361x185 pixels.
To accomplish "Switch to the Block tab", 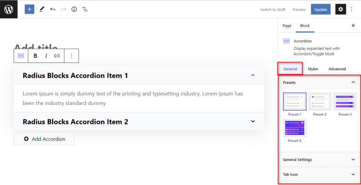I will [x=305, y=26].
